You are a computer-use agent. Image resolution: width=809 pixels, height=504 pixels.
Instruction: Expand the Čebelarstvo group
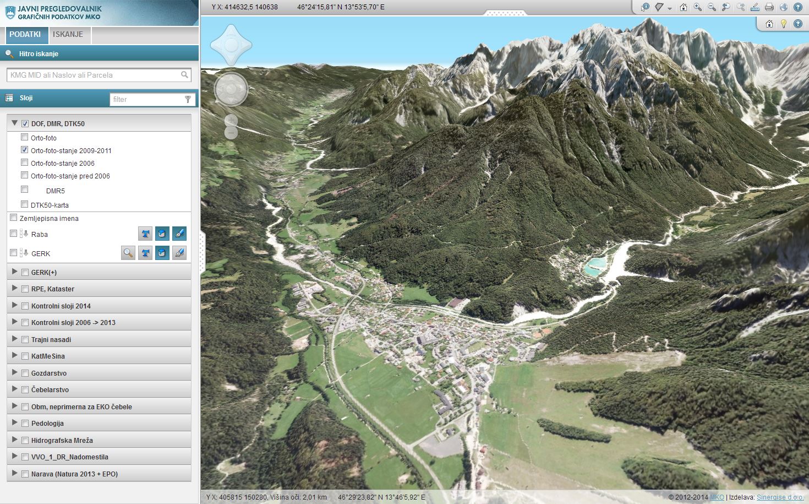pos(15,389)
